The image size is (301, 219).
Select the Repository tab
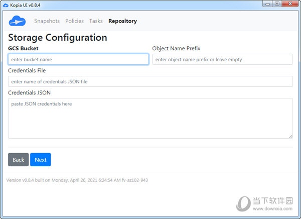122,21
